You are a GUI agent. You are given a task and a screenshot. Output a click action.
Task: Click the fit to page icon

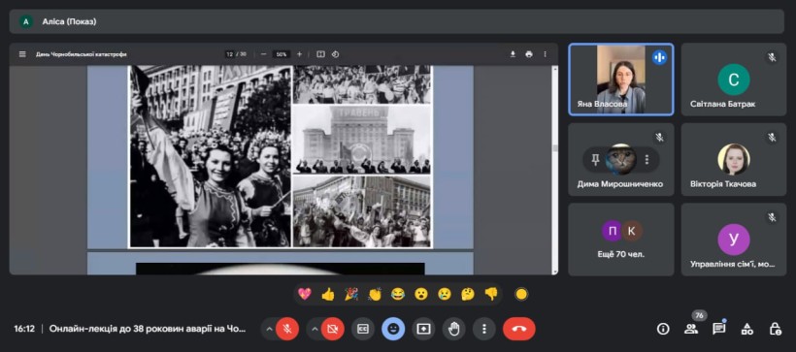(x=320, y=54)
